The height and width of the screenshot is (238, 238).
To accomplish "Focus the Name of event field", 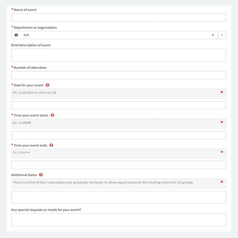I will (119, 18).
